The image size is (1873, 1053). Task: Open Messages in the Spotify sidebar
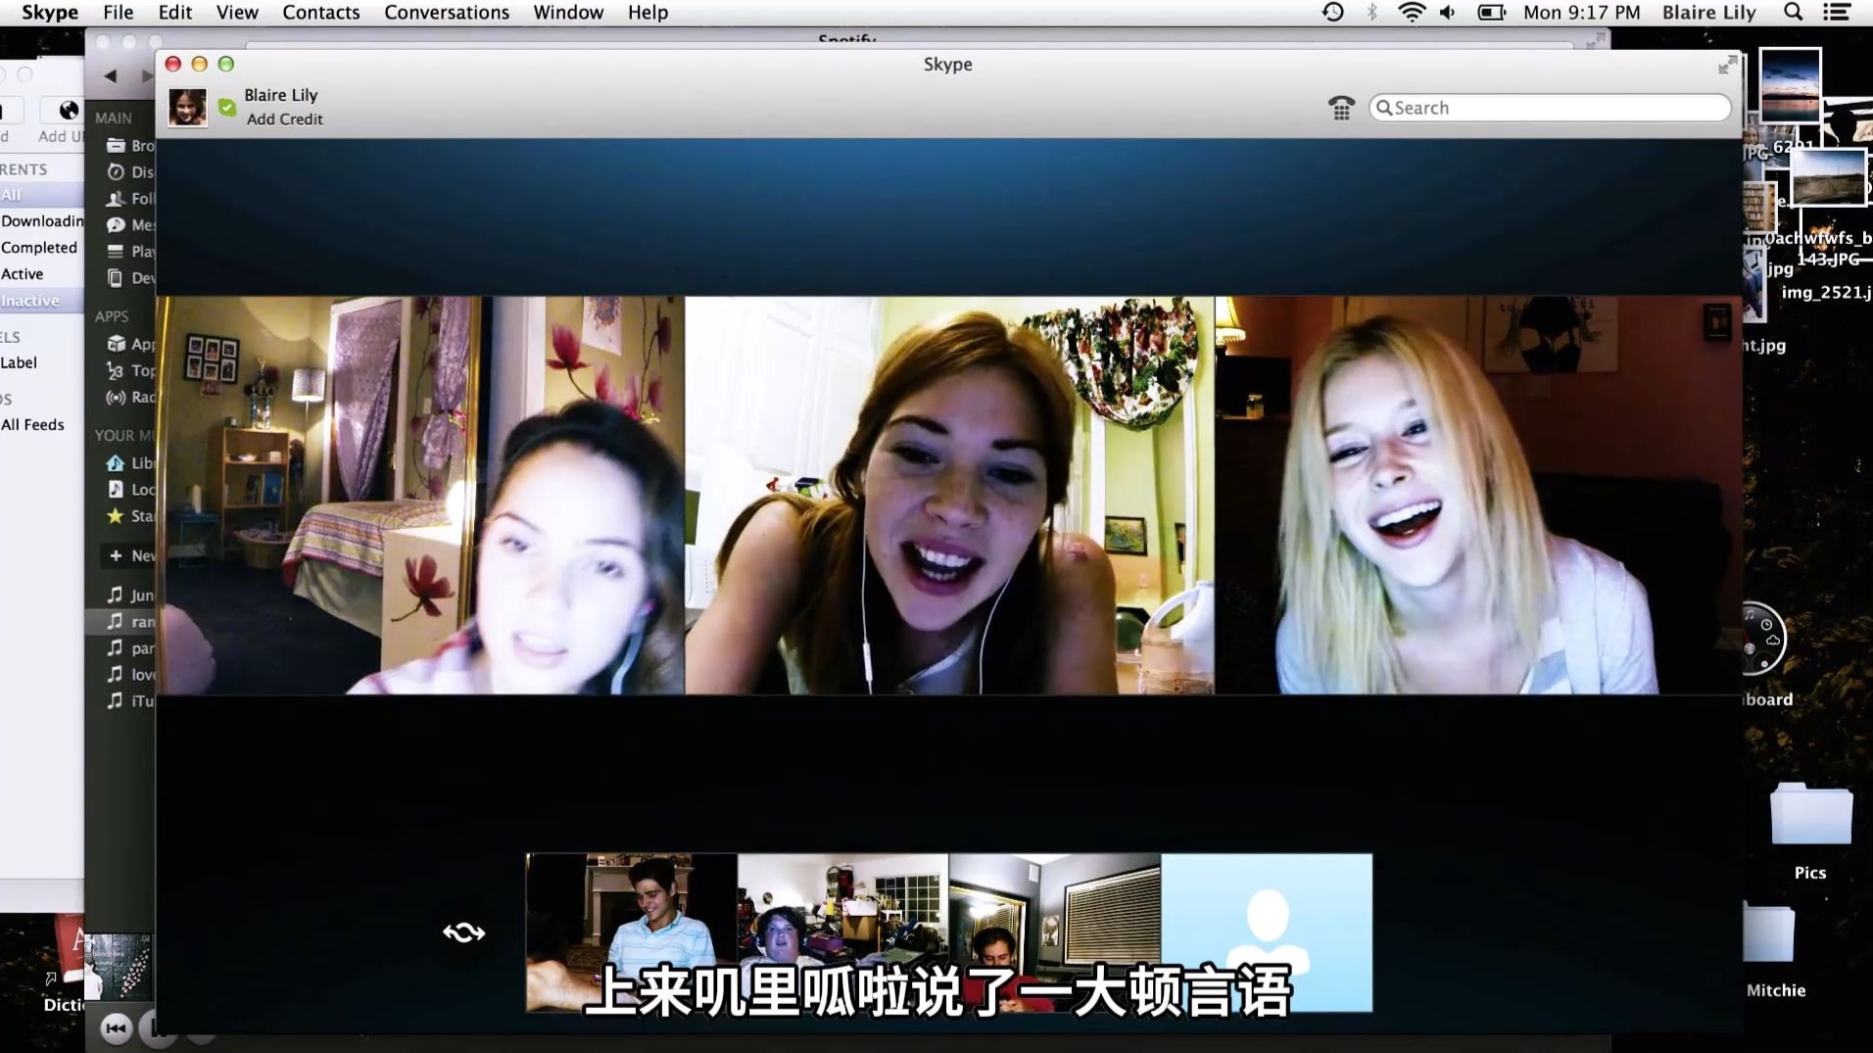pyautogui.click(x=130, y=225)
